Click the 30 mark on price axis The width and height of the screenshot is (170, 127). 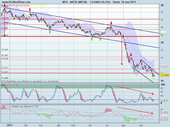[162, 5]
